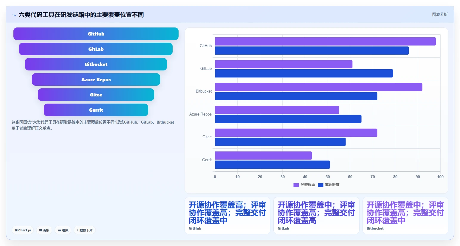Click the 数据卡片 tag chip
This screenshot has width=460, height=246.
(85, 230)
